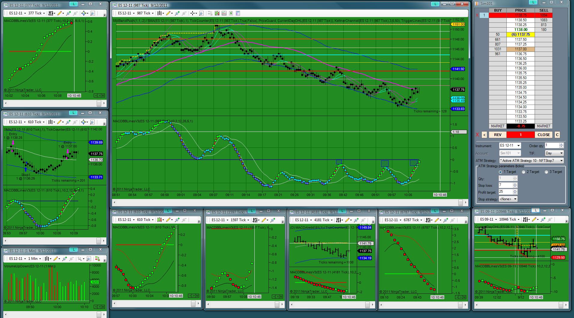574x318 pixels.
Task: Click zoom in icon in 6787 Tick window
Action: (x=446, y=220)
